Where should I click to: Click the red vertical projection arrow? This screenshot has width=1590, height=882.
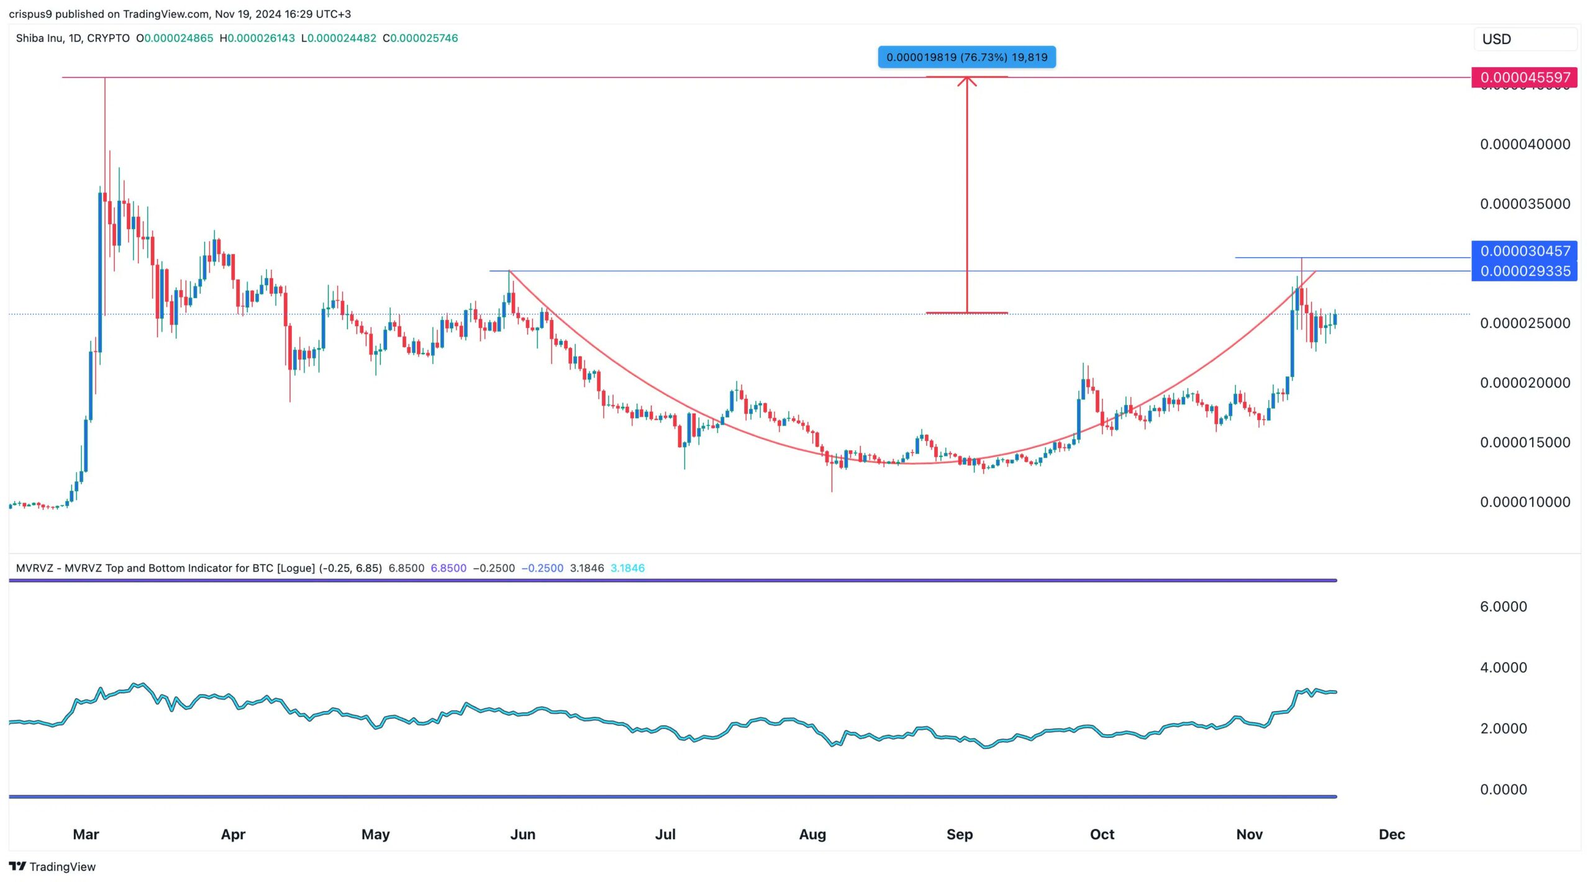click(x=967, y=186)
